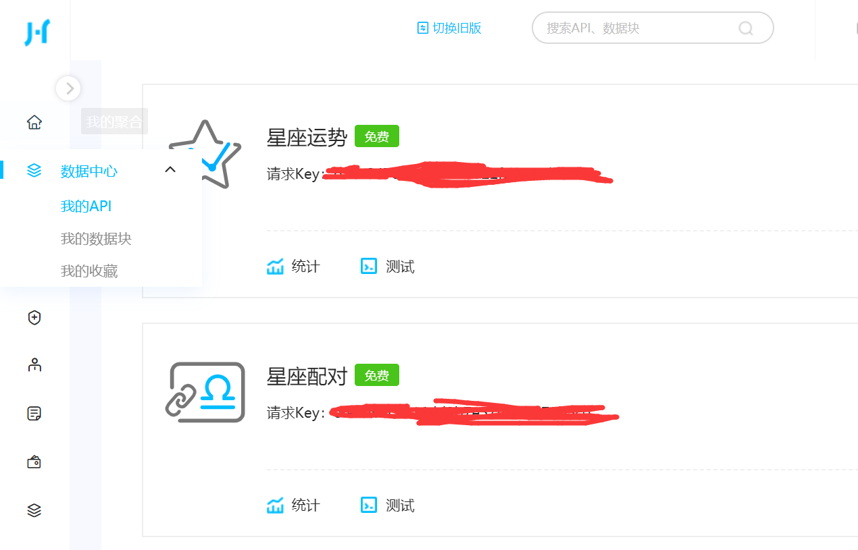The width and height of the screenshot is (858, 550).
Task: Select 数据中心 in the sidebar
Action: 89,171
